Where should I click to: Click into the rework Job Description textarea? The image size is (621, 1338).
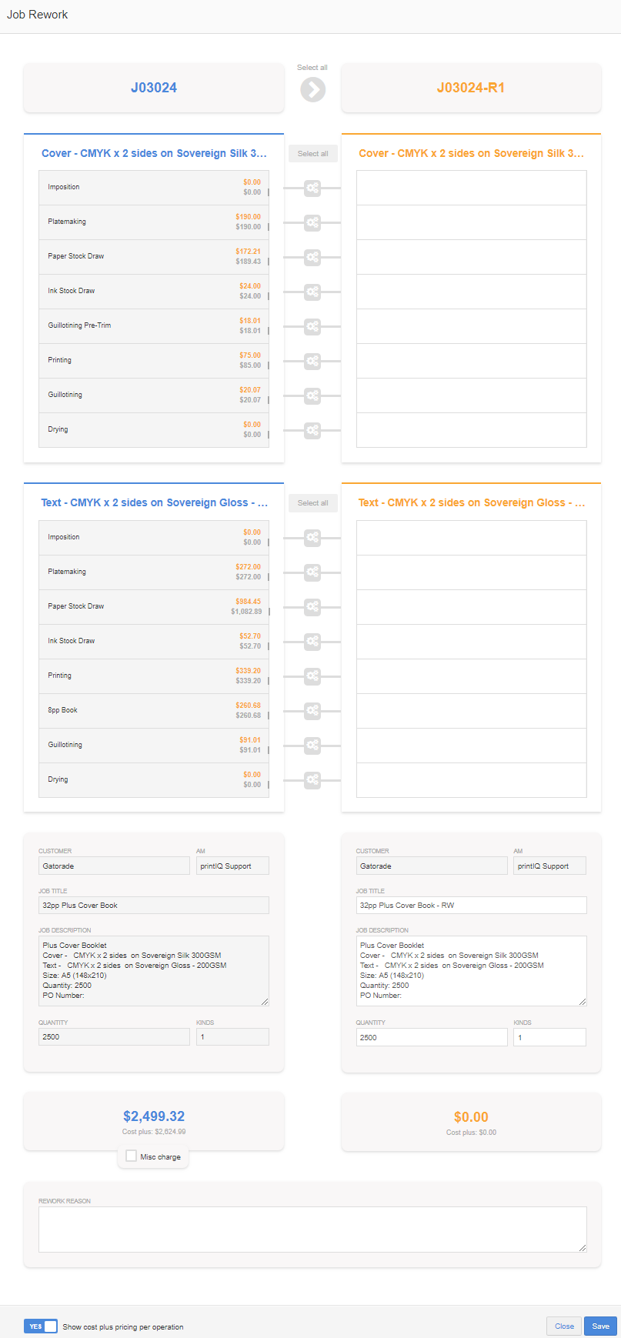click(471, 971)
